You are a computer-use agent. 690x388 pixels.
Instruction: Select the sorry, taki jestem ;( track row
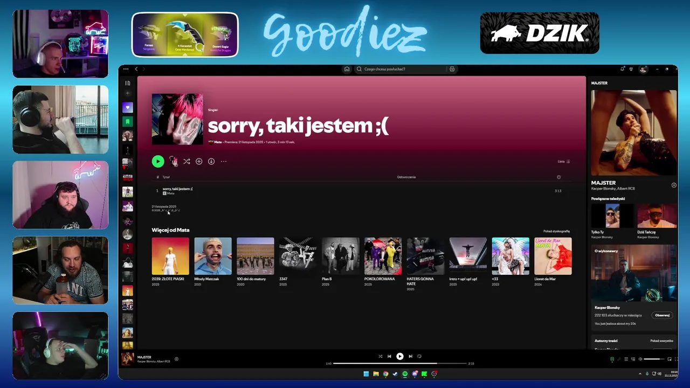(x=360, y=191)
